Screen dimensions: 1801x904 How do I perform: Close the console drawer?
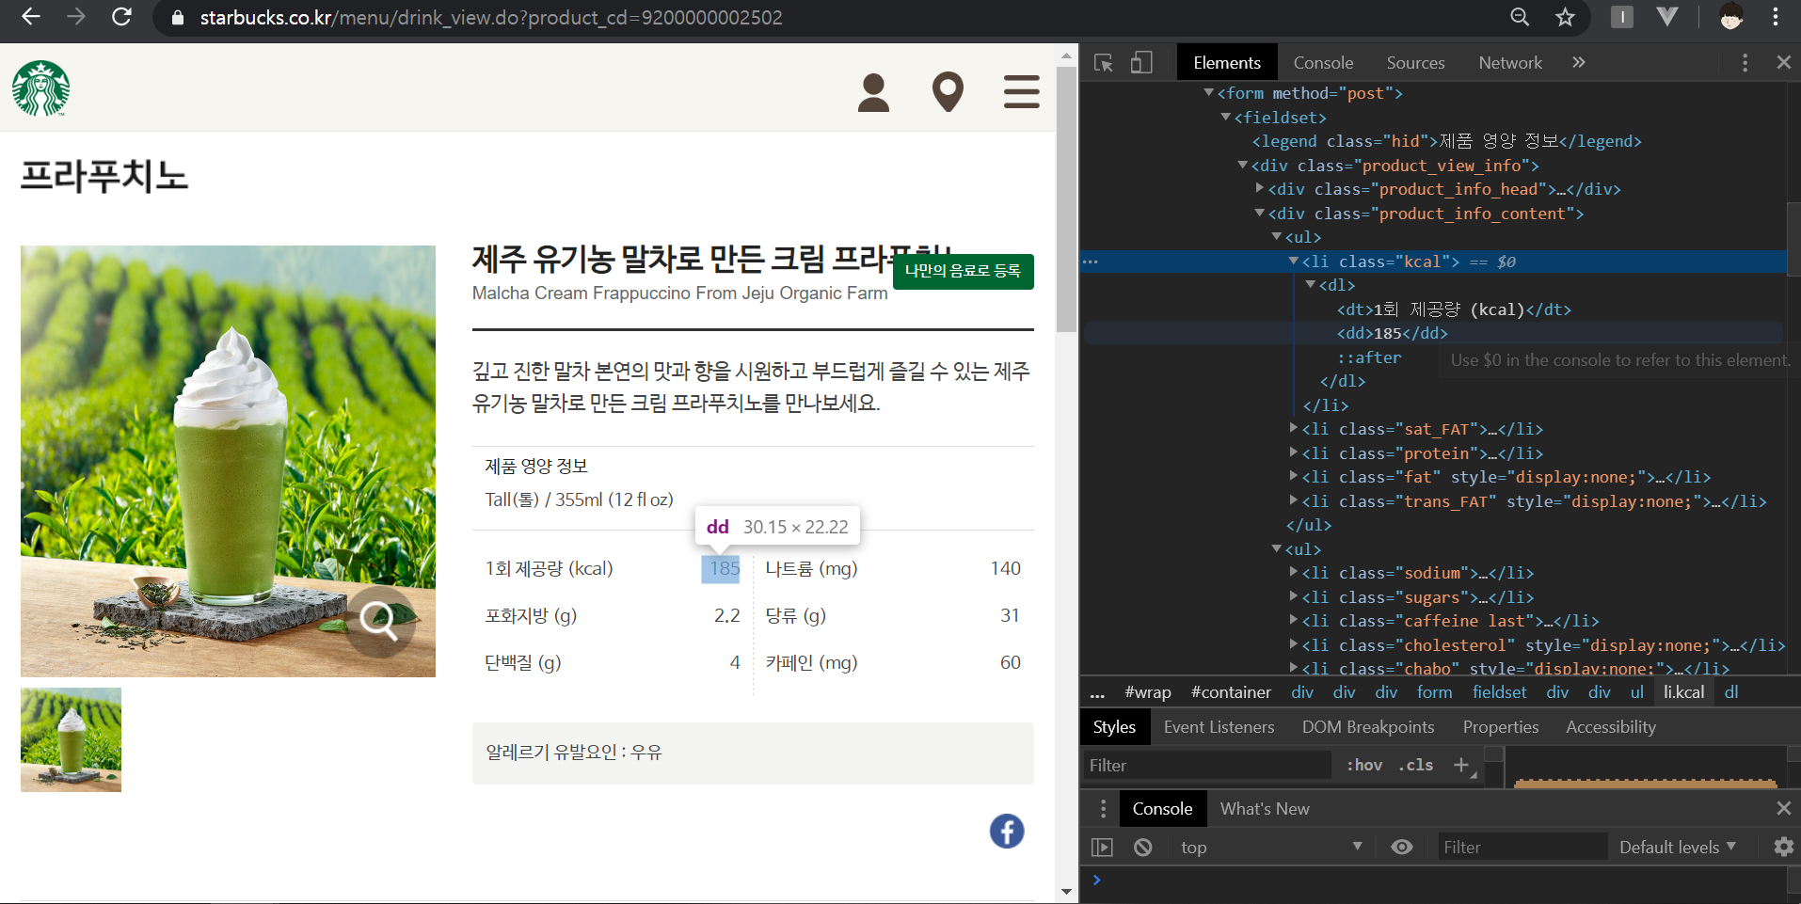(x=1783, y=808)
